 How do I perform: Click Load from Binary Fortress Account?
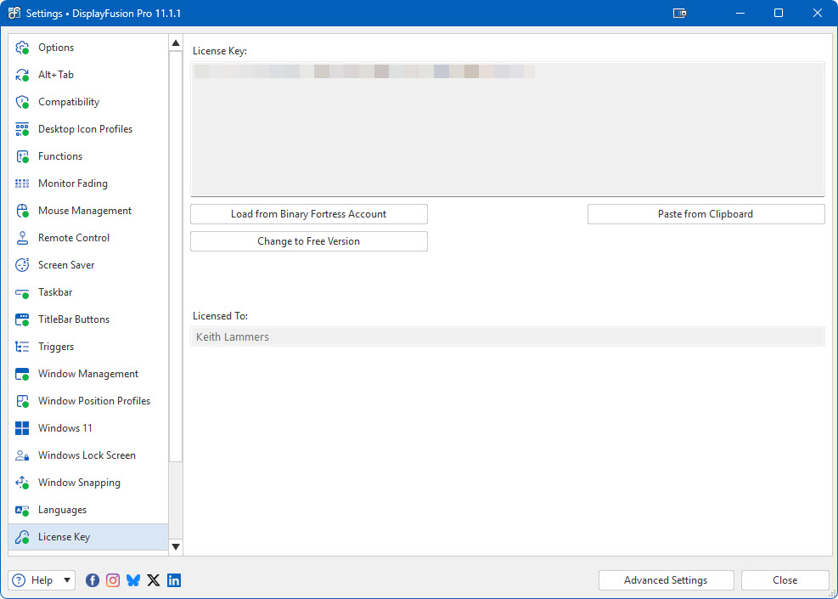click(x=308, y=214)
